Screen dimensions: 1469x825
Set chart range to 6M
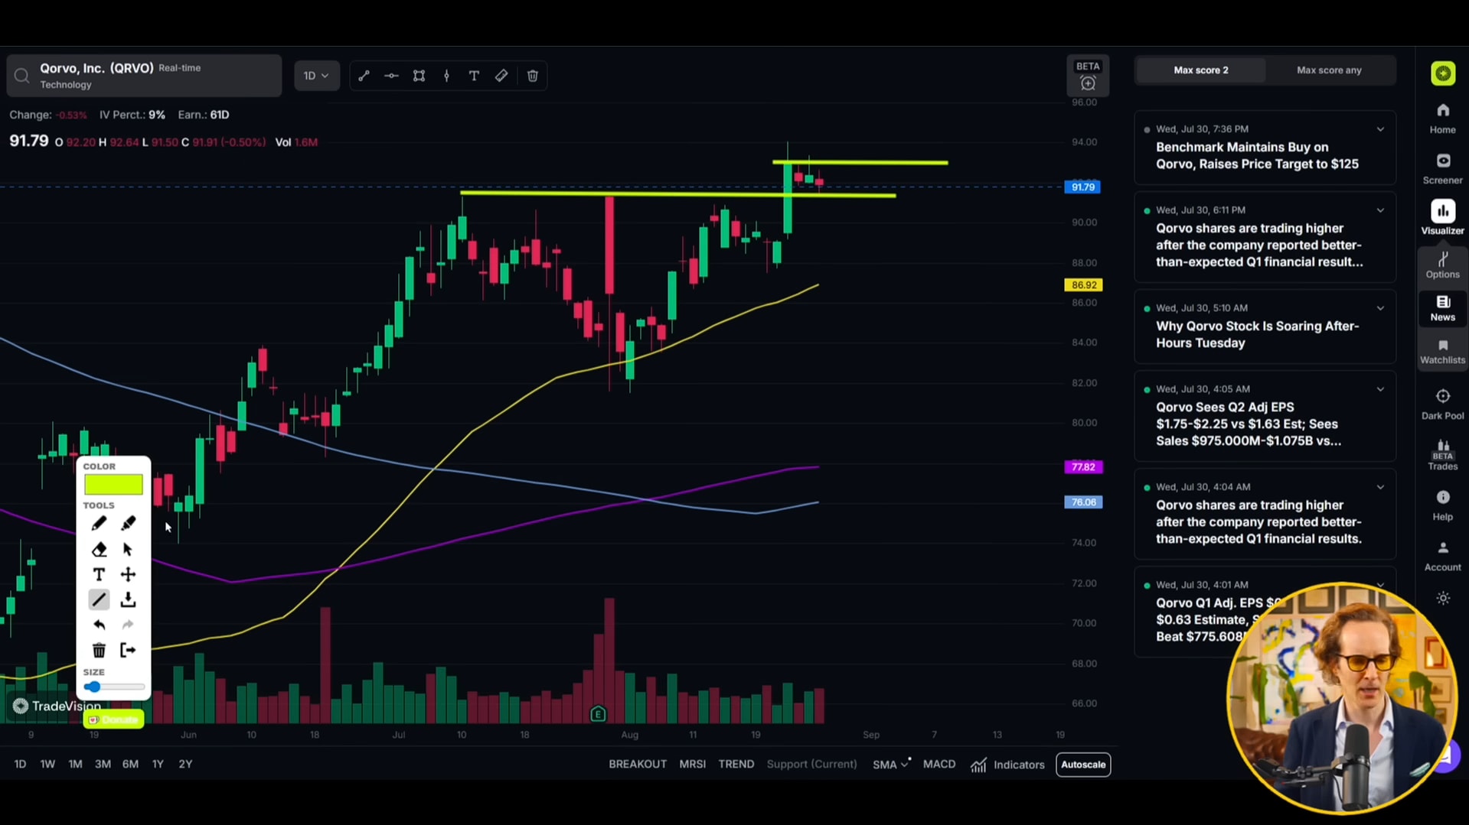pos(130,764)
